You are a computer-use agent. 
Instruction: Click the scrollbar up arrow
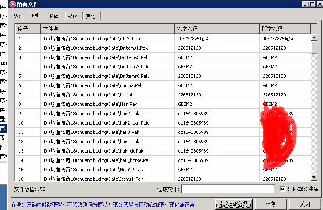tap(314, 37)
